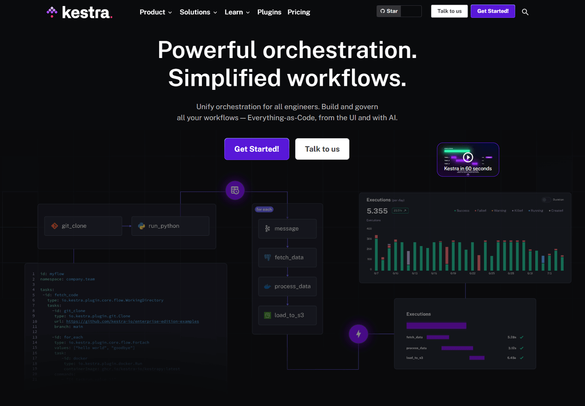585x406 pixels.
Task: Go to the Pricing page
Action: pos(299,12)
